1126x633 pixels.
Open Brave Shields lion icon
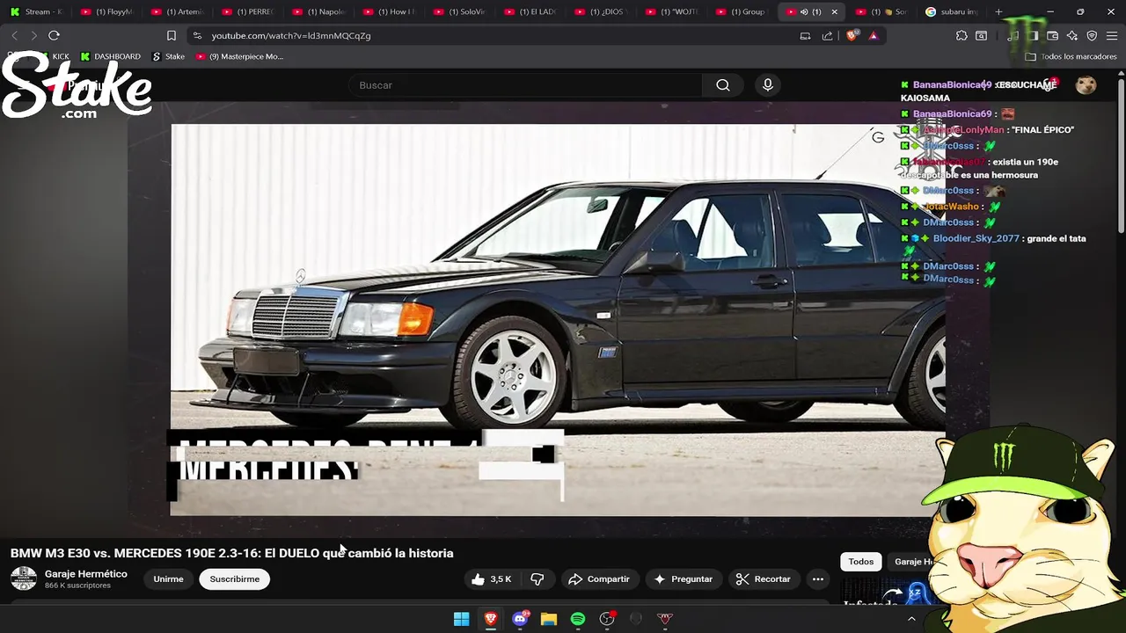coord(852,35)
